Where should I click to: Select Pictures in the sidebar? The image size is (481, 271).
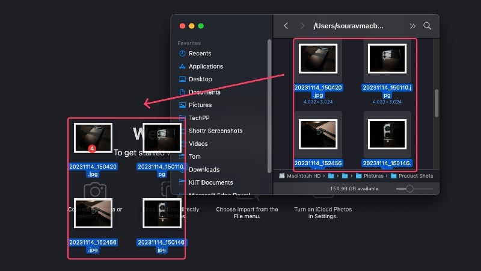(200, 105)
